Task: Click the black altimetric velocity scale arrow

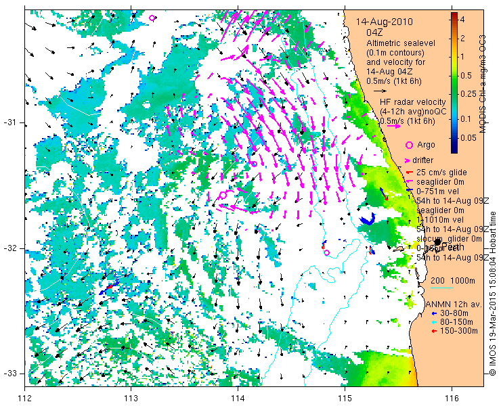Action: 380,91
